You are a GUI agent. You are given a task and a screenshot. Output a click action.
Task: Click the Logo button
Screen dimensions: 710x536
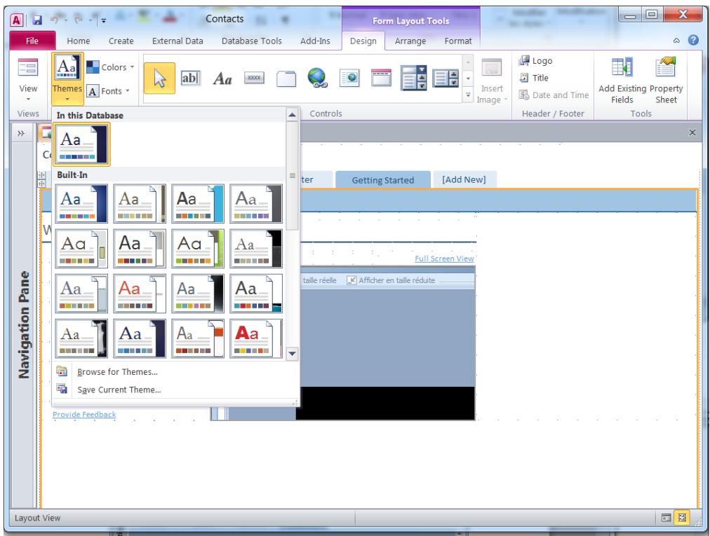[x=536, y=61]
